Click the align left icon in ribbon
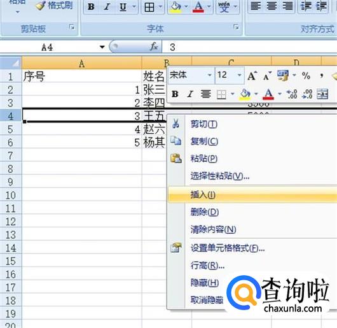337x328 pixels. click(x=256, y=6)
